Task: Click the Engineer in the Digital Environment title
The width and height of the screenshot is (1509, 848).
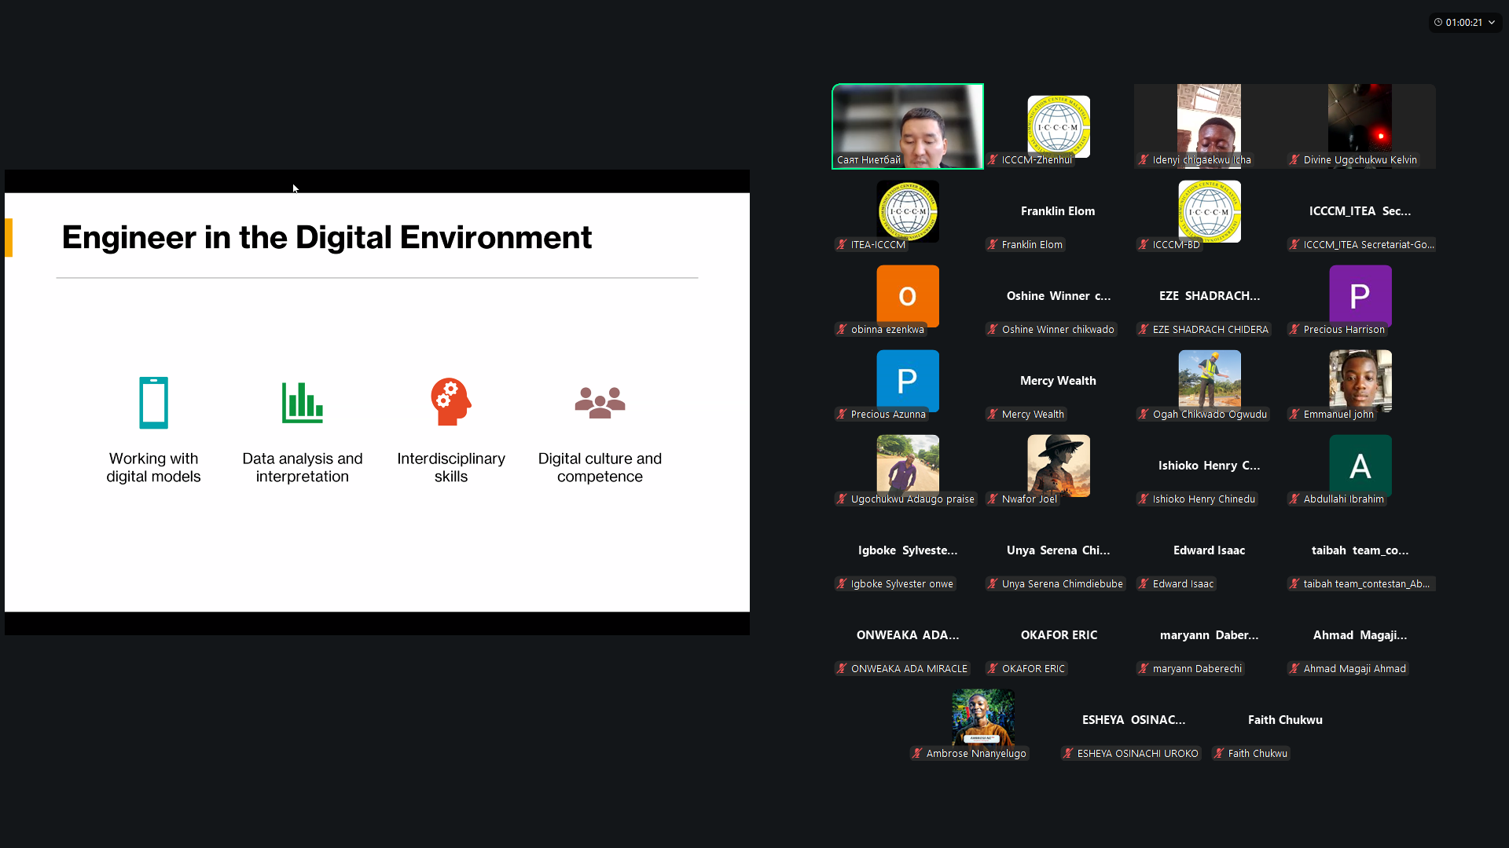Action: 326,237
